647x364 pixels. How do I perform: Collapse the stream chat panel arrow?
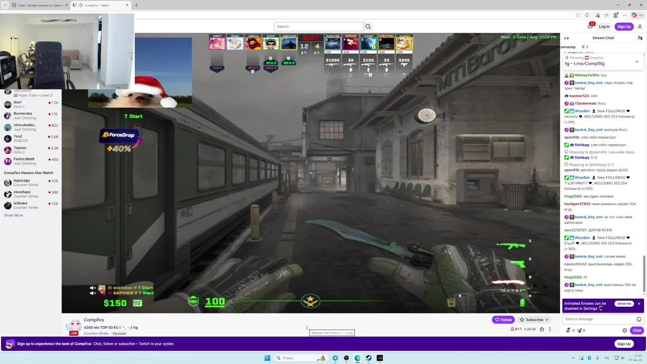567,38
